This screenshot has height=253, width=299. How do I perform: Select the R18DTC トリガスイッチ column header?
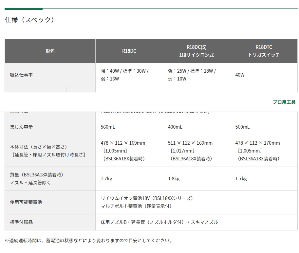(x=264, y=51)
